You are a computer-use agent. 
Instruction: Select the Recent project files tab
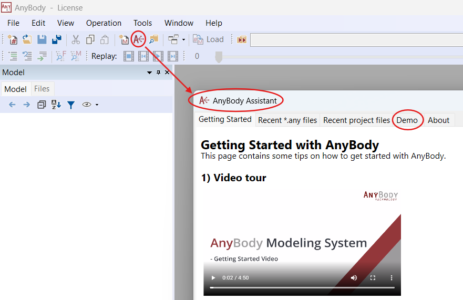click(356, 120)
